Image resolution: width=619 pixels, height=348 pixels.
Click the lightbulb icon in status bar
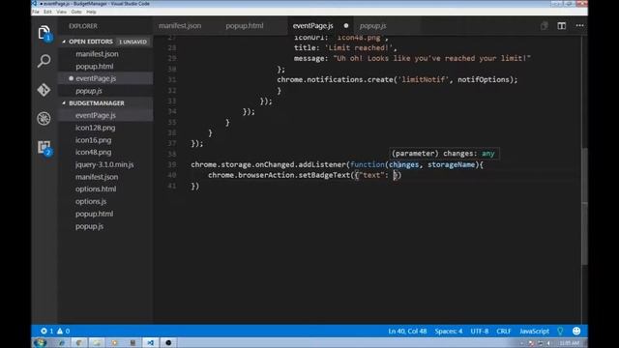coord(560,331)
